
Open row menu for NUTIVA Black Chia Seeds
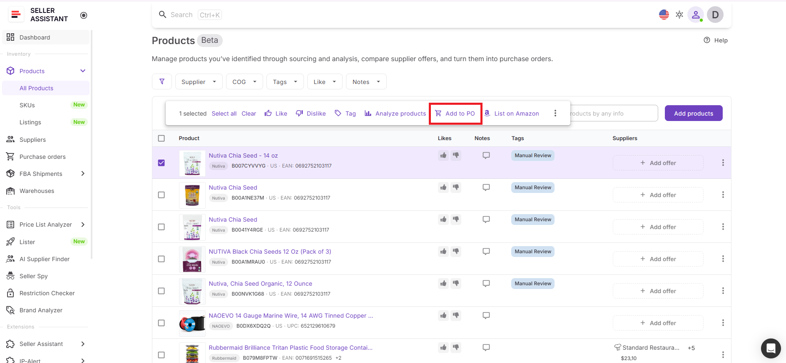coord(723,259)
